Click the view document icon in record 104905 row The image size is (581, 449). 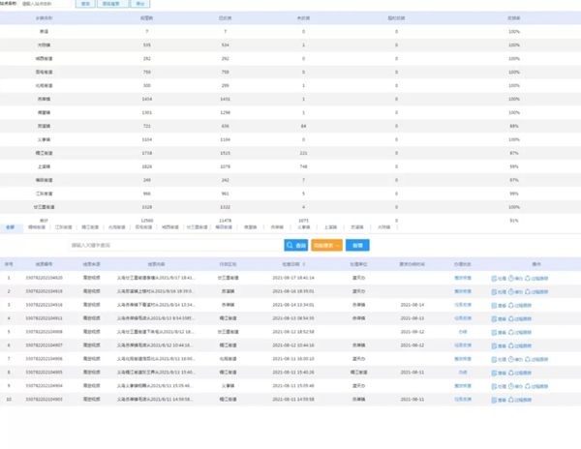point(494,373)
